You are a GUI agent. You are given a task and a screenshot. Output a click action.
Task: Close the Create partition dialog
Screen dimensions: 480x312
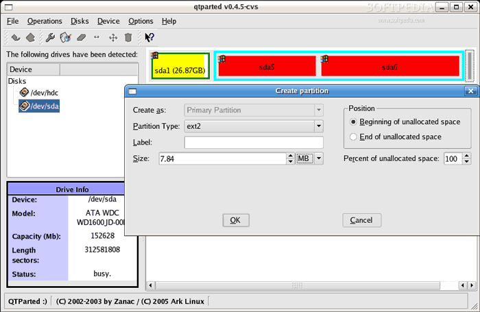[x=470, y=91]
